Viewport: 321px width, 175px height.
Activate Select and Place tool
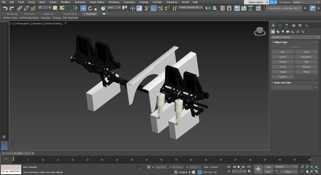pos(104,8)
